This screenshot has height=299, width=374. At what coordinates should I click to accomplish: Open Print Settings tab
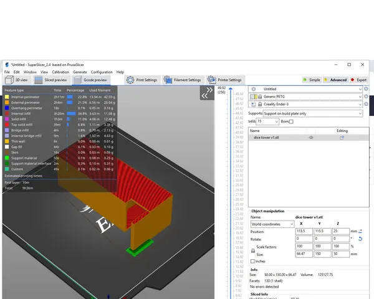(142, 80)
